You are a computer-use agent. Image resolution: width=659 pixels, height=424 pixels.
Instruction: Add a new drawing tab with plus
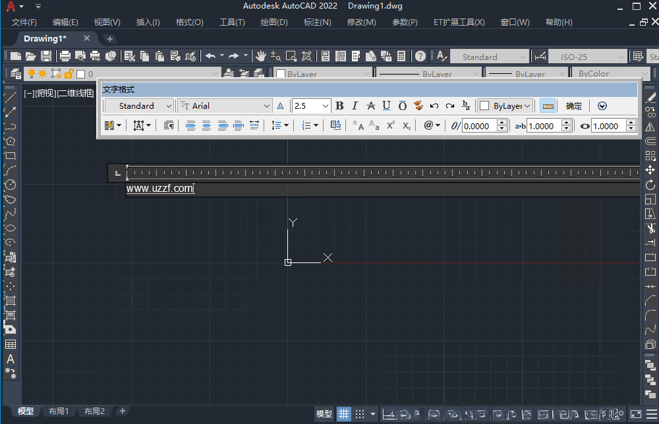click(110, 39)
